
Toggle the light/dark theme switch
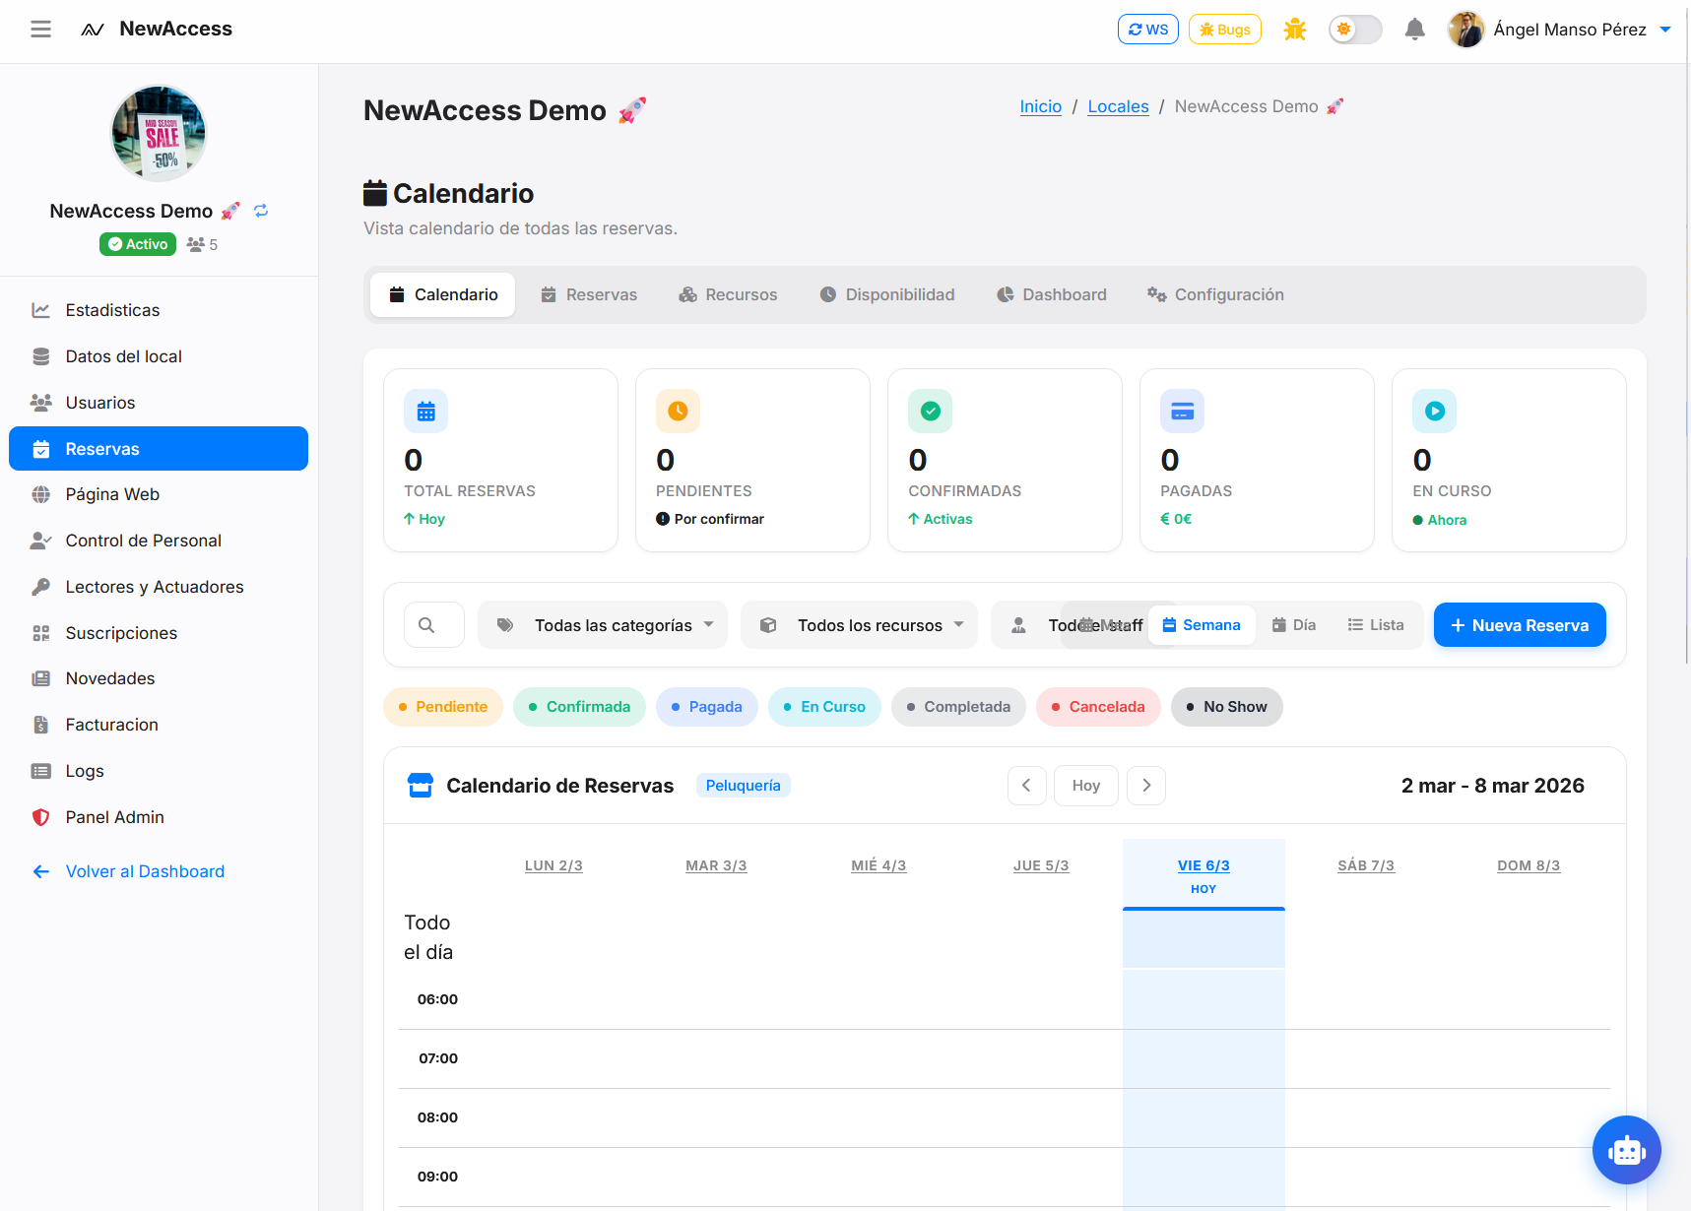point(1355,30)
